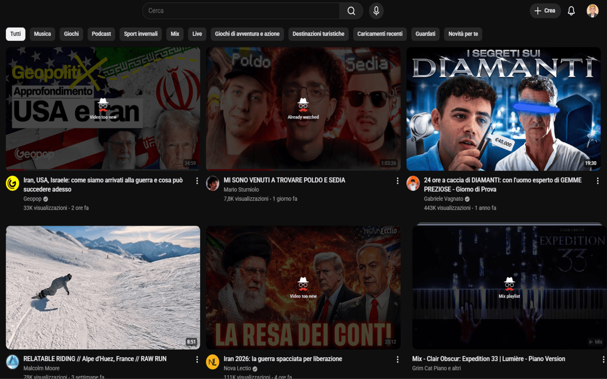Click the incognito icon on the Poldo Sedia thumbnail

pyautogui.click(x=303, y=105)
